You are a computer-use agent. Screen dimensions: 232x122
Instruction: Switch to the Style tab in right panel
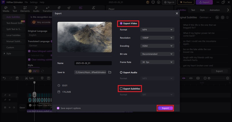202,10
